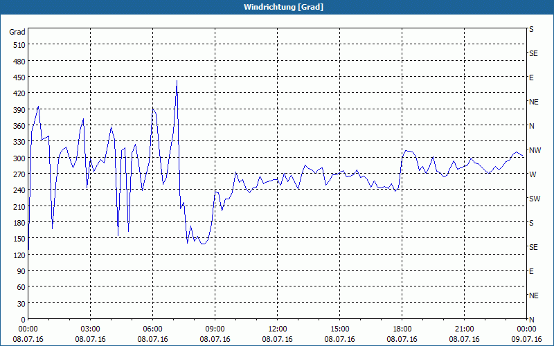Image resolution: width=554 pixels, height=346 pixels.
Task: Select the E compass label beside the 450 gridline
Action: [531, 78]
